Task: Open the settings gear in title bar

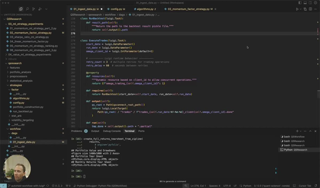Action: pyautogui.click(x=315, y=3)
